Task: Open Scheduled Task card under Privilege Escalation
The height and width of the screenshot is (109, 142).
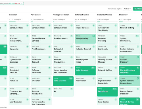Action: coord(63,28)
